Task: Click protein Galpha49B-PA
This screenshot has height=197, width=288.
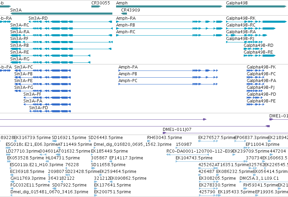Action: (256, 84)
